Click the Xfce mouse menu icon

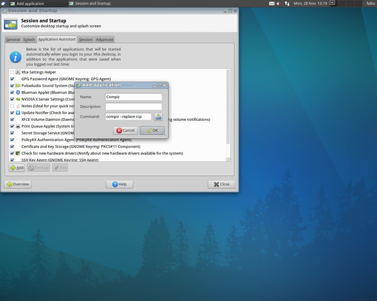pos(3,3)
